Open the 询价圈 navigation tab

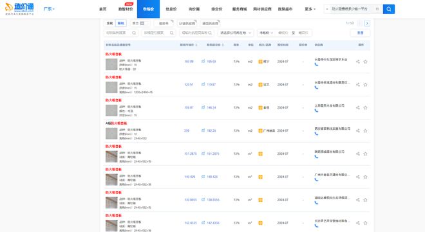click(x=194, y=9)
